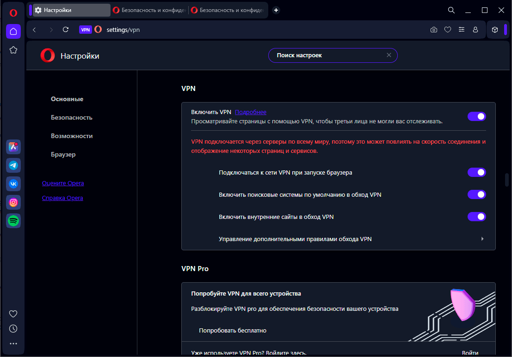
Task: Take a snapshot with camera icon
Action: tap(434, 30)
